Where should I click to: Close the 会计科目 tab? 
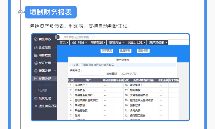pyautogui.click(x=86, y=43)
